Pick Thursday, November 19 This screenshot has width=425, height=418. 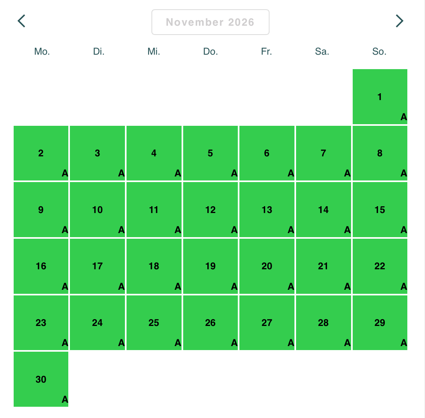[210, 266]
